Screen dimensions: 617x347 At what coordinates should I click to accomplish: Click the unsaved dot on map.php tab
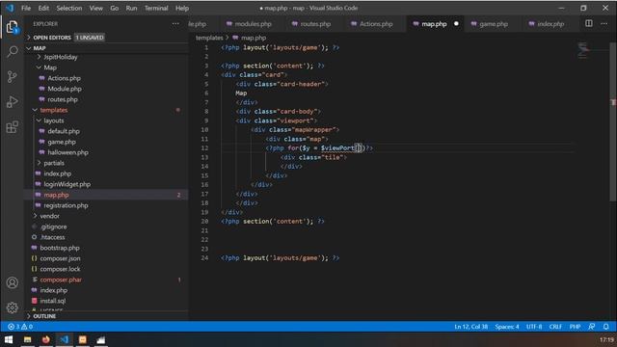[x=456, y=23]
